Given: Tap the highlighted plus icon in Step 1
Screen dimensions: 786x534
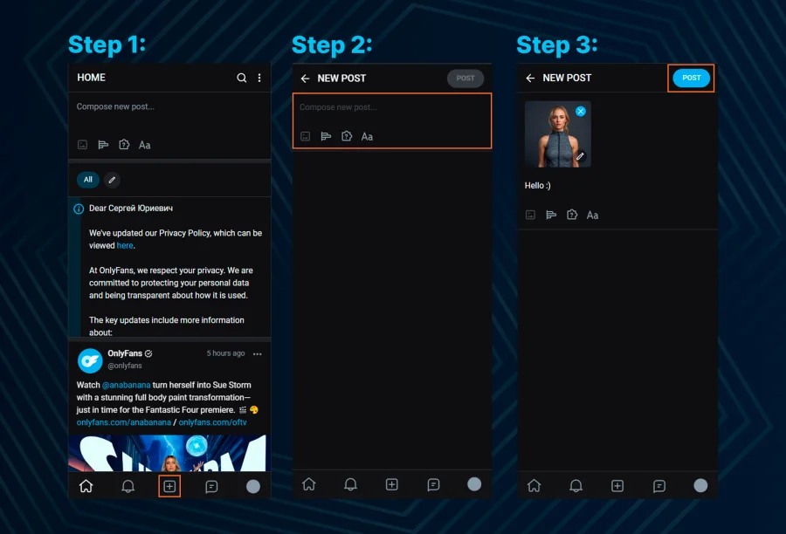Looking at the screenshot, I should coord(169,486).
